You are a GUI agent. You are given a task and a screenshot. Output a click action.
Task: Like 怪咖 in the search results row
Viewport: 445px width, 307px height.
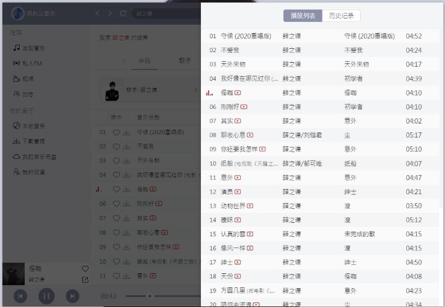[116, 189]
